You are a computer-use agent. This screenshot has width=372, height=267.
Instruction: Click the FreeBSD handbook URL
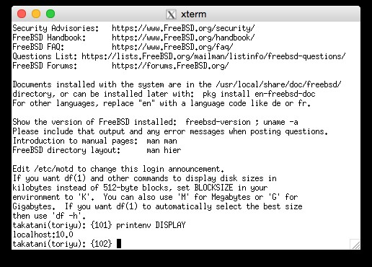click(183, 38)
